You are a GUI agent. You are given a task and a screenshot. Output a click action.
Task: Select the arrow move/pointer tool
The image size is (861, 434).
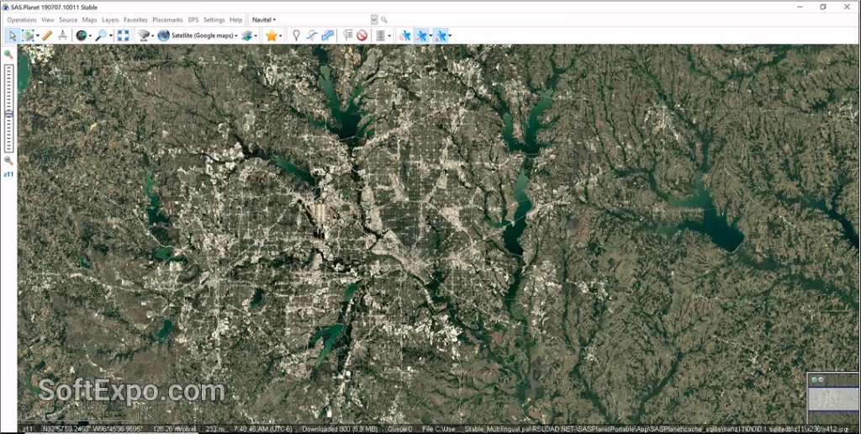(13, 35)
